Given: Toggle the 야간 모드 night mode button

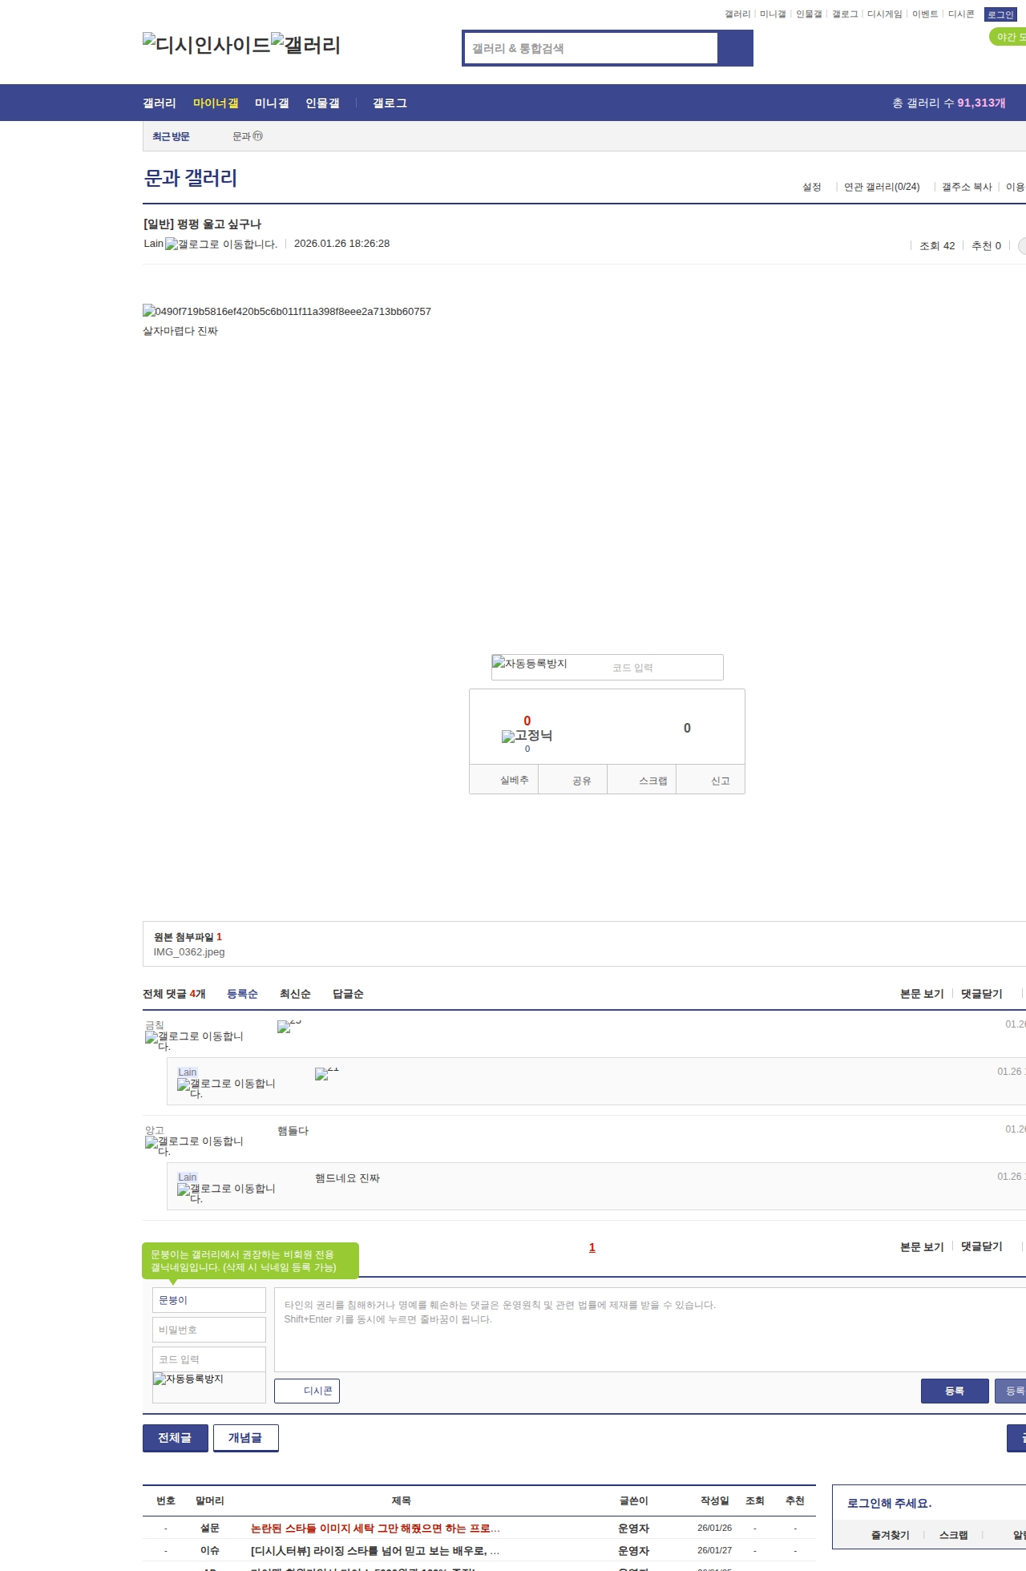Looking at the screenshot, I should [1008, 37].
